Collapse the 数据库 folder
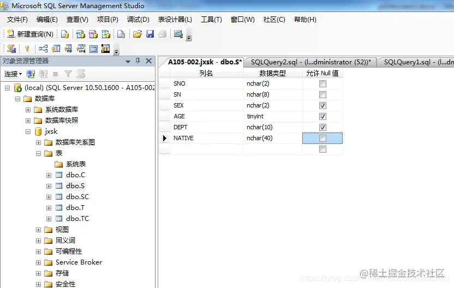The width and height of the screenshot is (454, 288). pos(17,99)
